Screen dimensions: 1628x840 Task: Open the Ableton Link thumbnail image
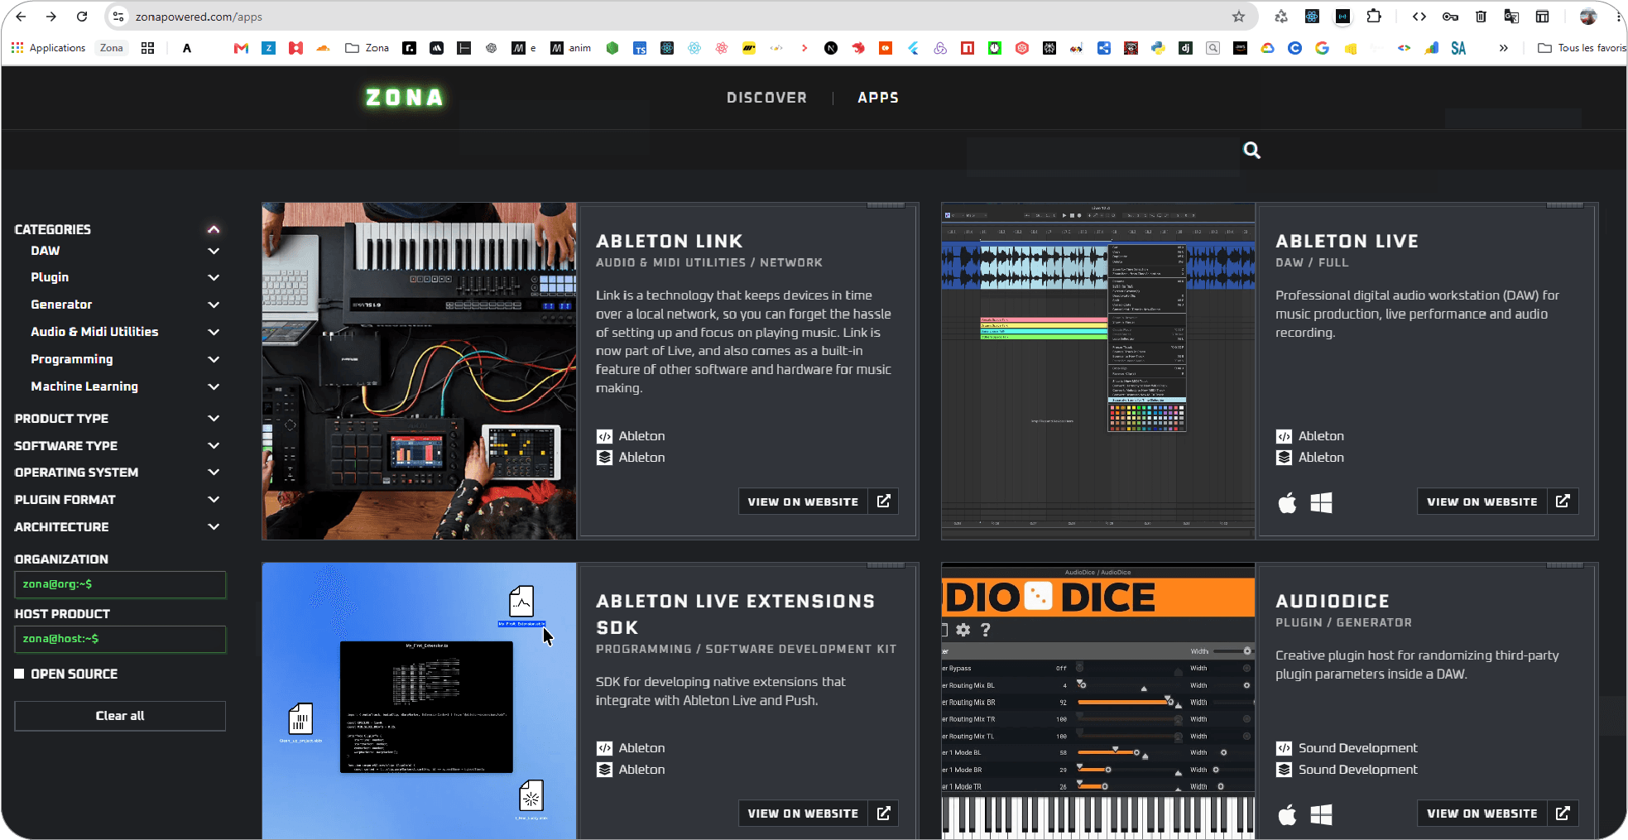coord(419,371)
